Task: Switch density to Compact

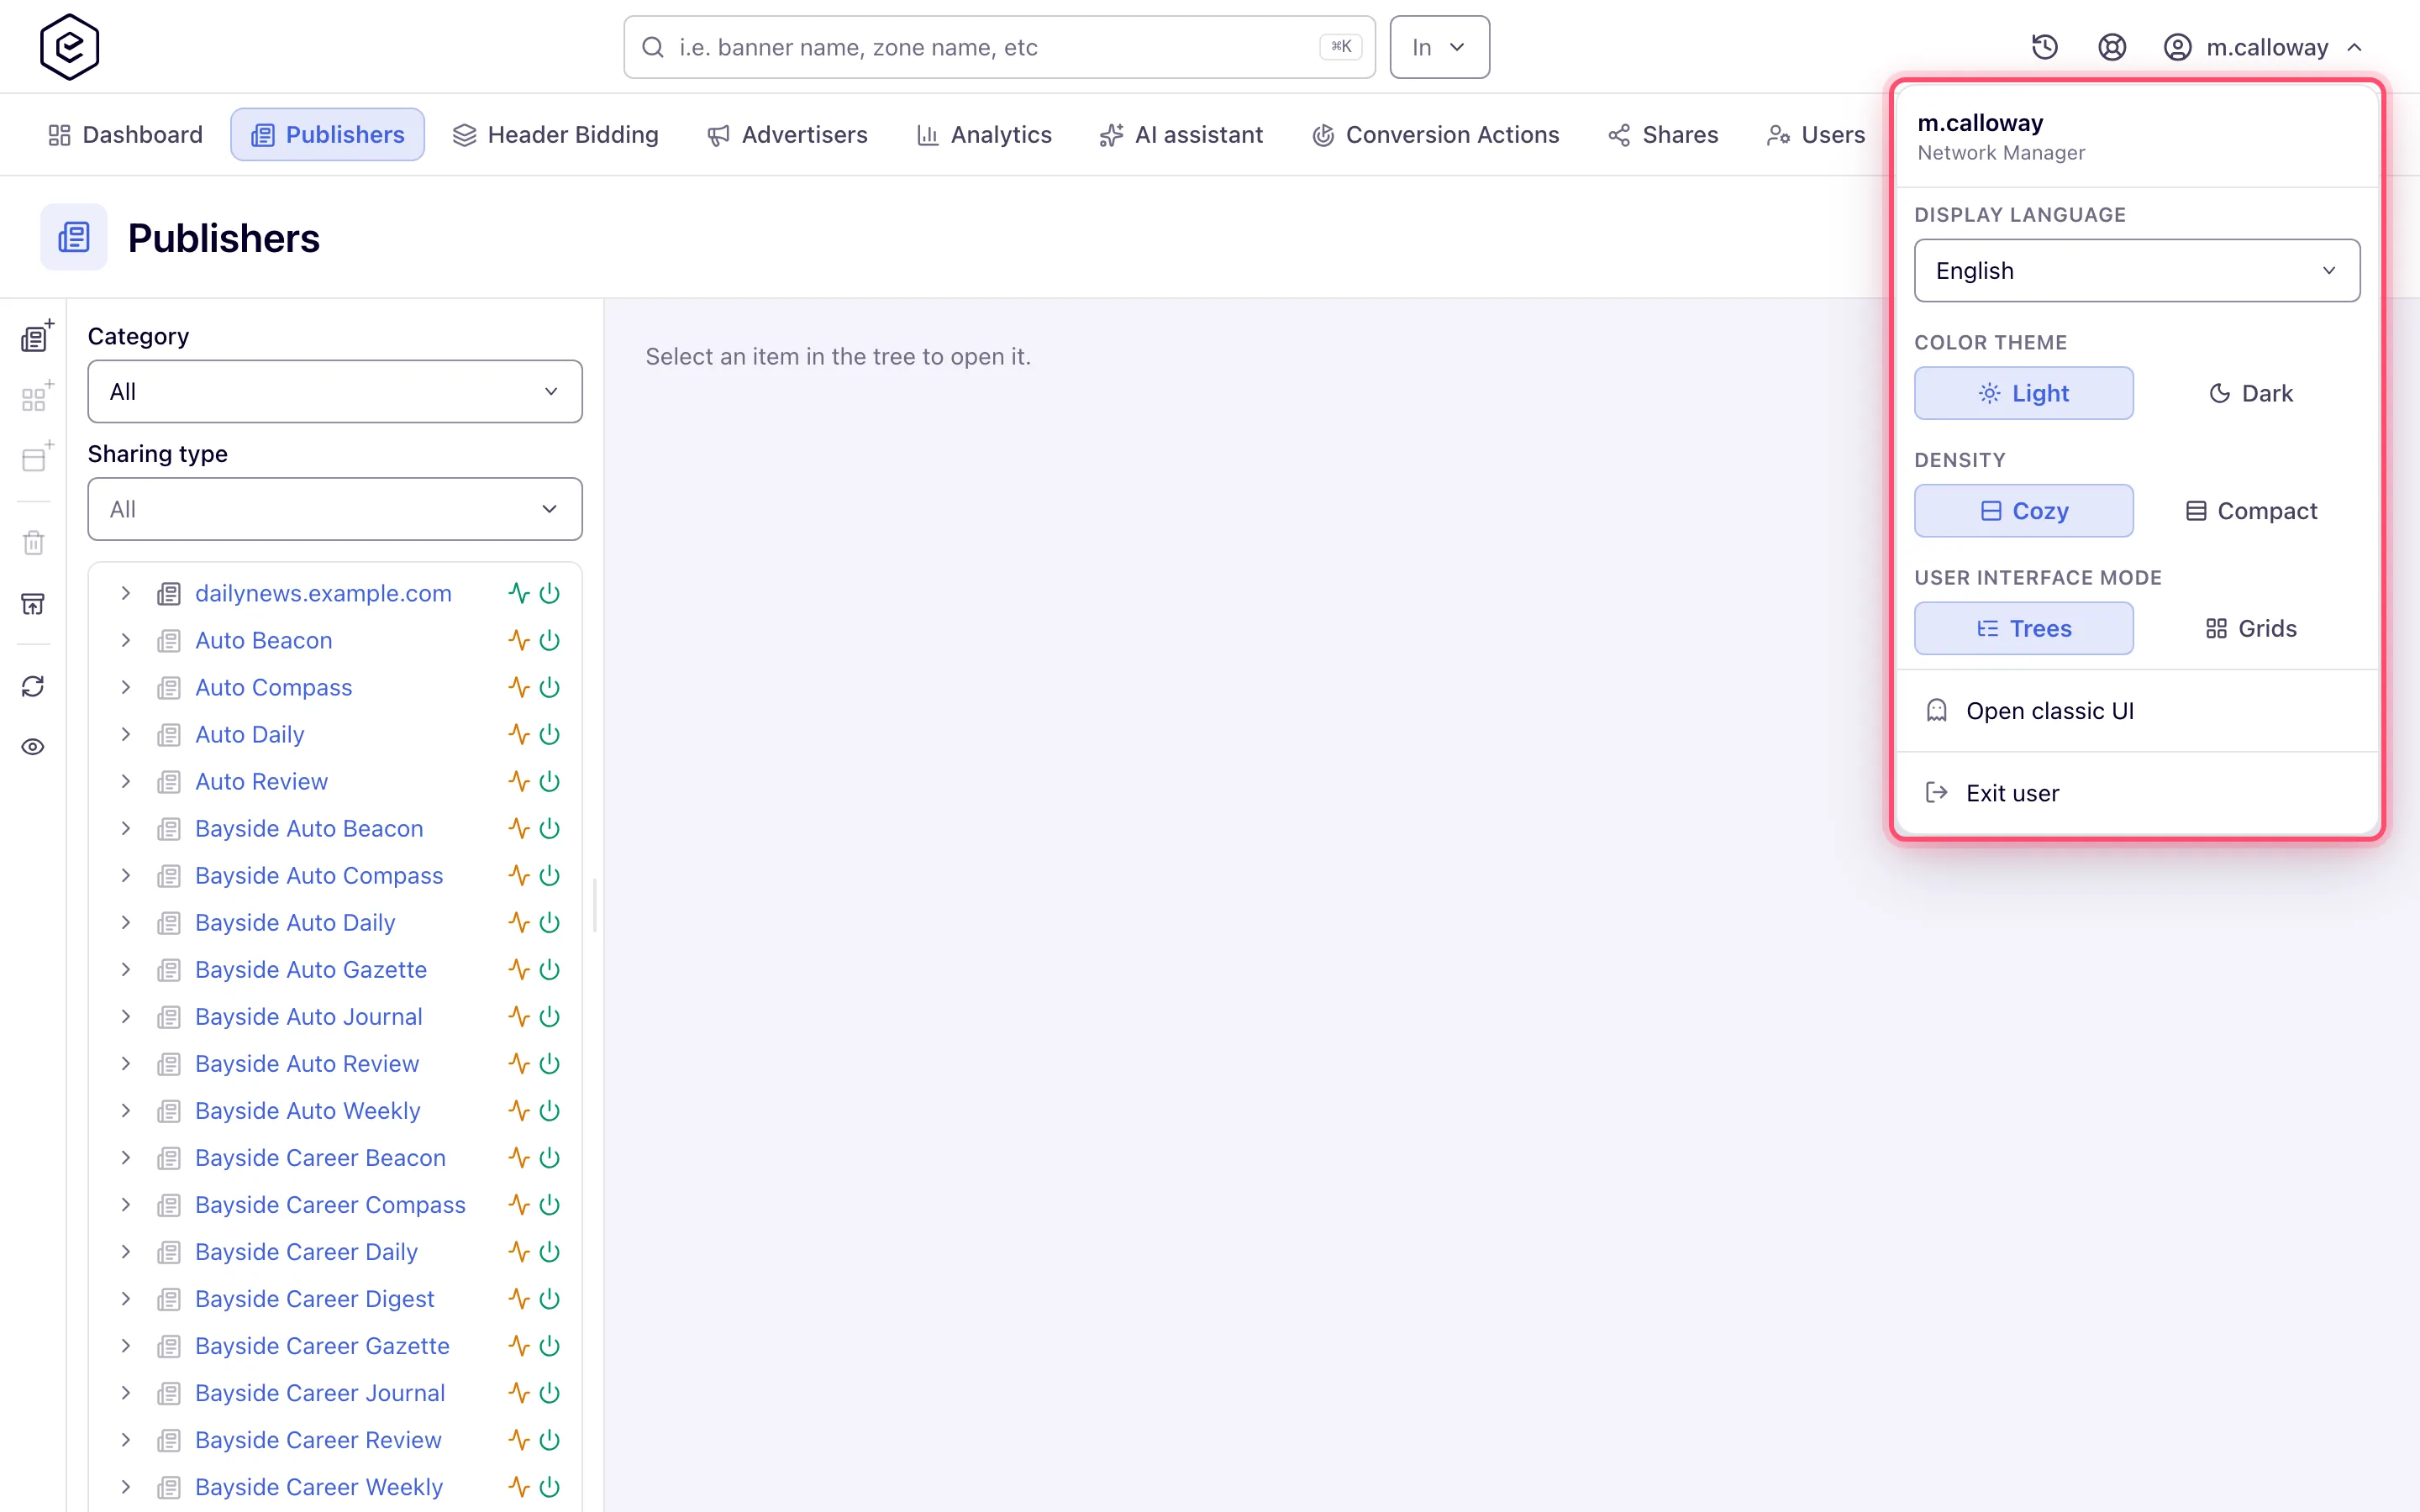Action: (x=2250, y=511)
